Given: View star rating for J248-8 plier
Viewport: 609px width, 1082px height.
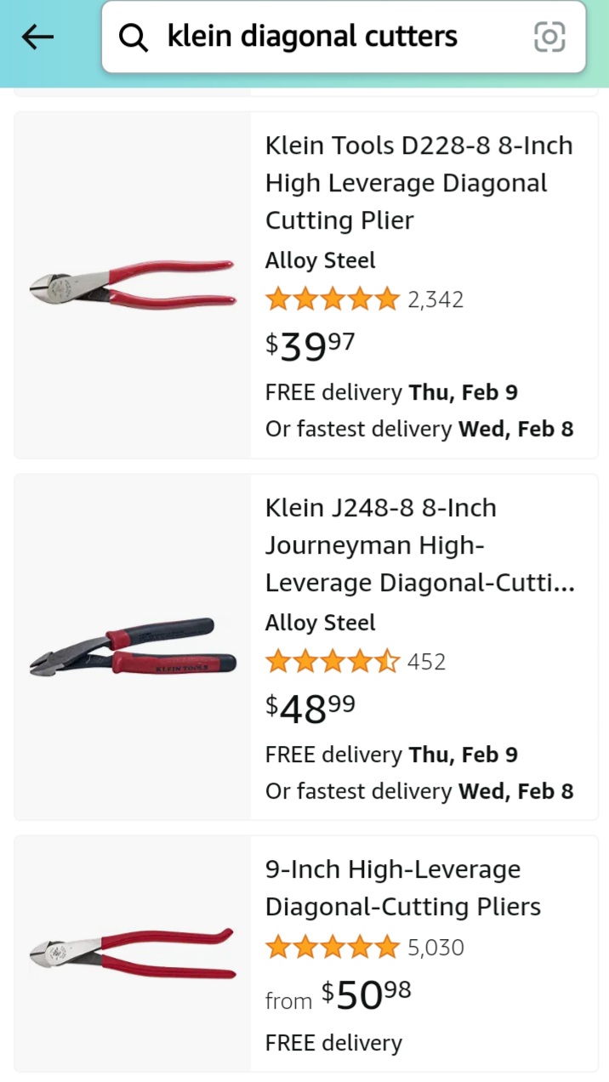Looking at the screenshot, I should (332, 662).
